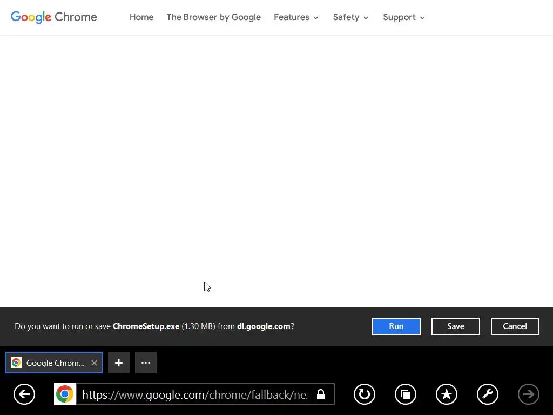
Task: Click the dl.google.com source text
Action: pyautogui.click(x=264, y=326)
